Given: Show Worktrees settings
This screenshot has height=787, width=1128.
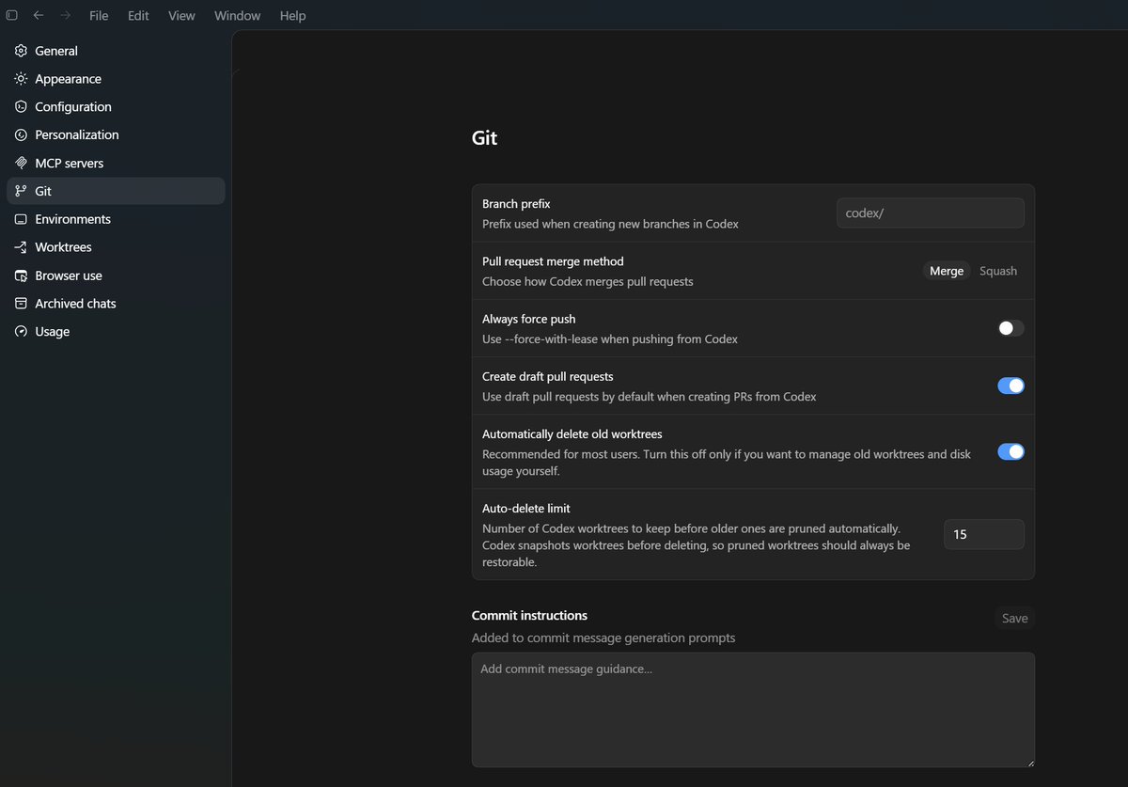Looking at the screenshot, I should click(116, 247).
